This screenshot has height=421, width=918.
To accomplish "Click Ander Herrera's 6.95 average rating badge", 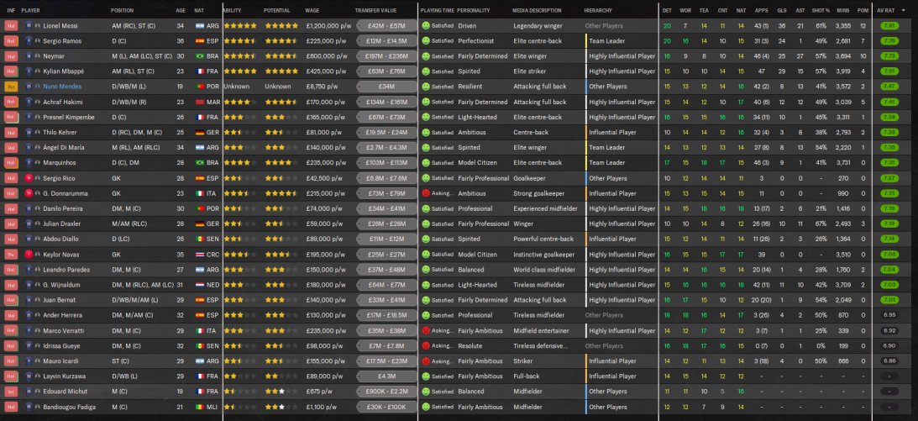I will point(889,316).
